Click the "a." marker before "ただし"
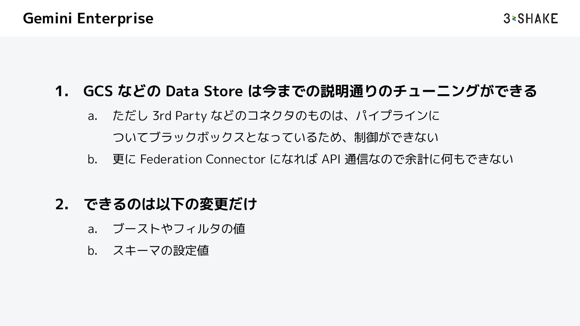The width and height of the screenshot is (580, 326). [x=93, y=116]
